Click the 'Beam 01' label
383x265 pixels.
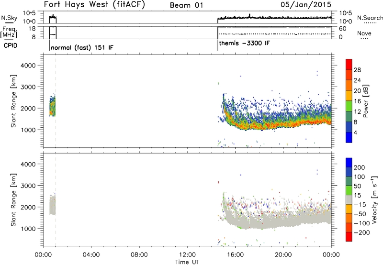click(x=187, y=5)
